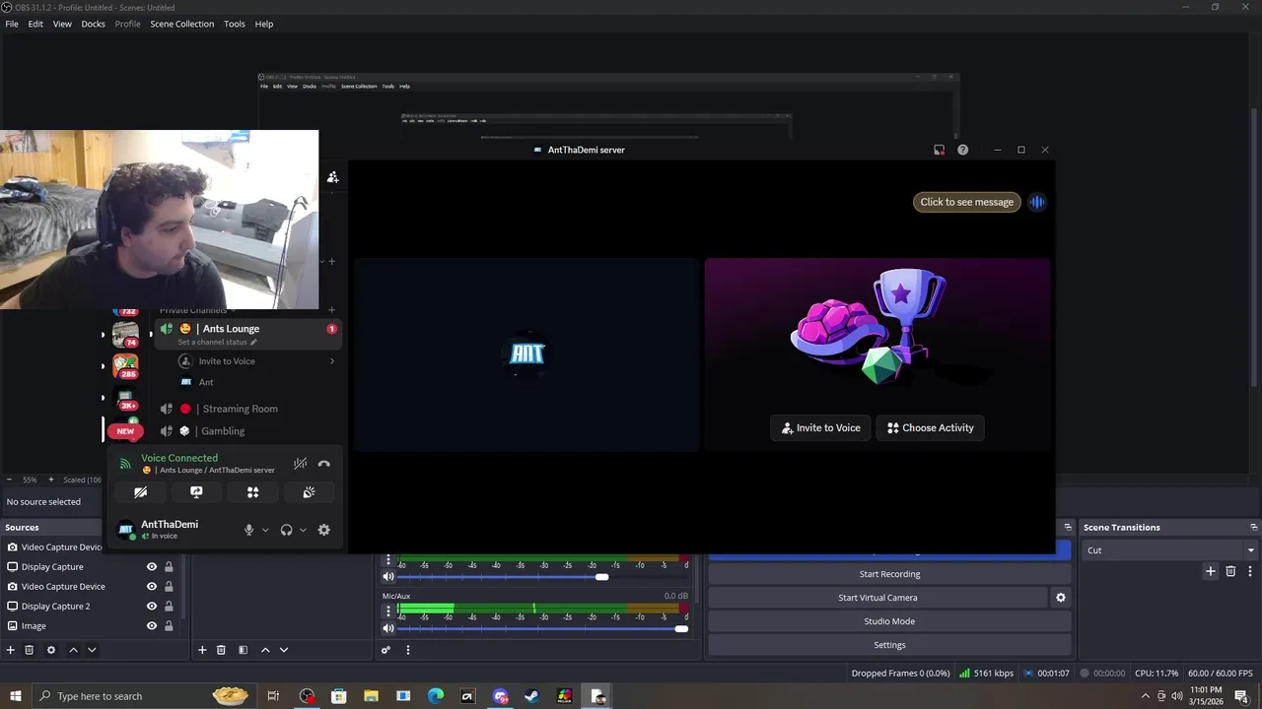Screen dimensions: 1262x709
Task: Click the Windows search box
Action: point(143,696)
